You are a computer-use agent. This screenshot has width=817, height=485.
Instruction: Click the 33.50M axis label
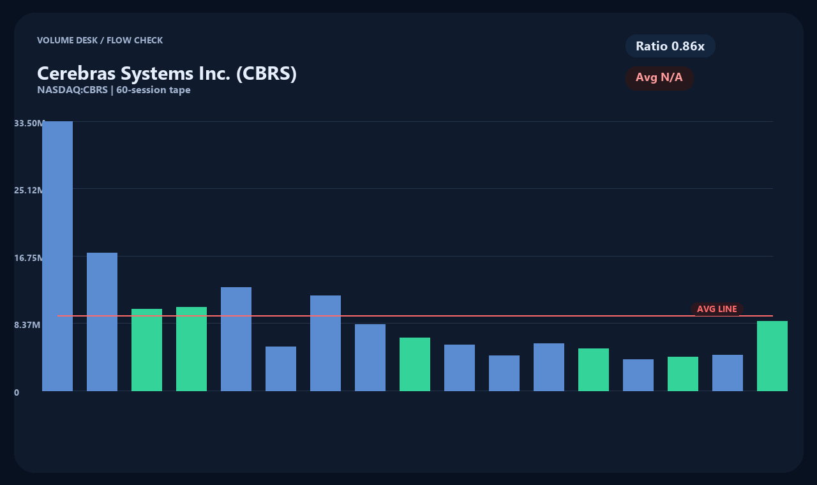click(29, 123)
